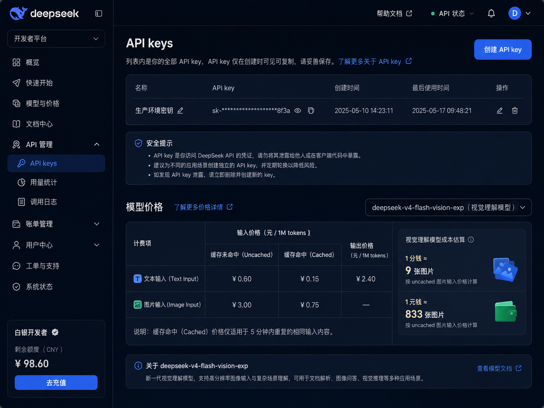Image resolution: width=544 pixels, height=408 pixels.
Task: Click the ¥ 0.15 cached text price
Action: (x=310, y=279)
